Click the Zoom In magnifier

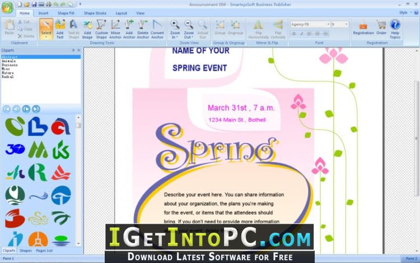click(175, 29)
